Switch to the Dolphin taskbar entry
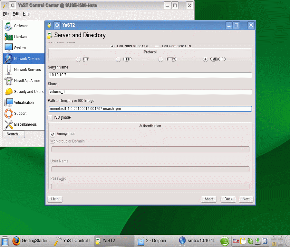Screen dimensions: 290x247 point(152,241)
